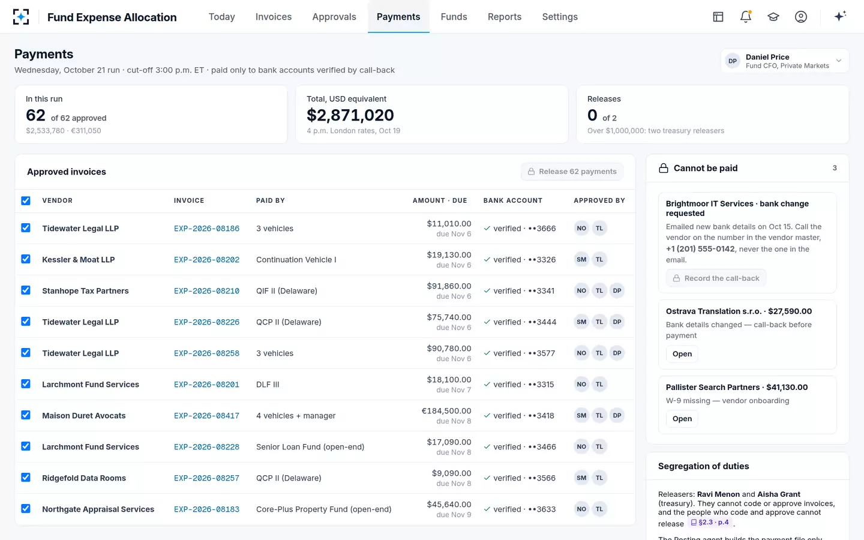Click Record the call-back button
864x540 pixels.
pos(716,278)
